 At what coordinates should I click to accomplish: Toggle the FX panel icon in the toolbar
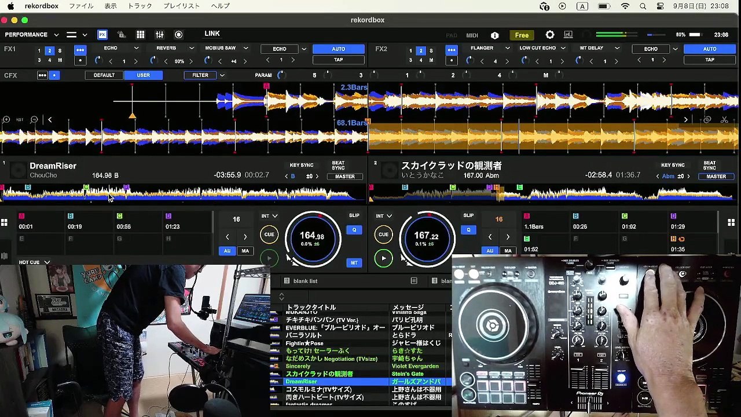(x=102, y=35)
